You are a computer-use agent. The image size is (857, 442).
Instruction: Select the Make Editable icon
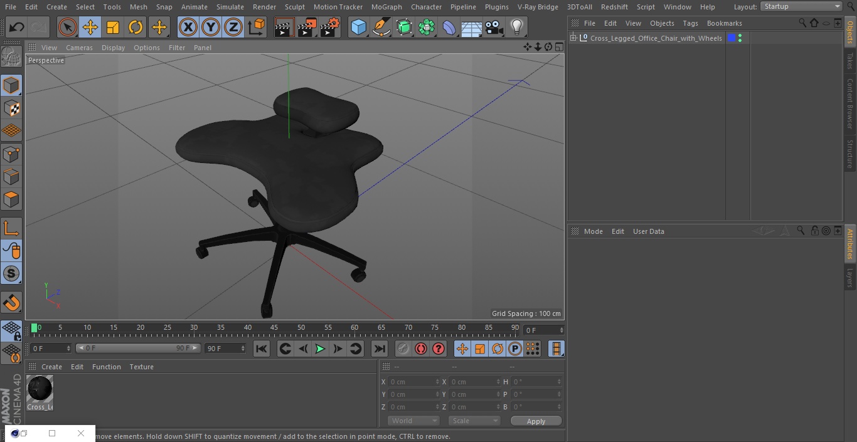[x=11, y=57]
